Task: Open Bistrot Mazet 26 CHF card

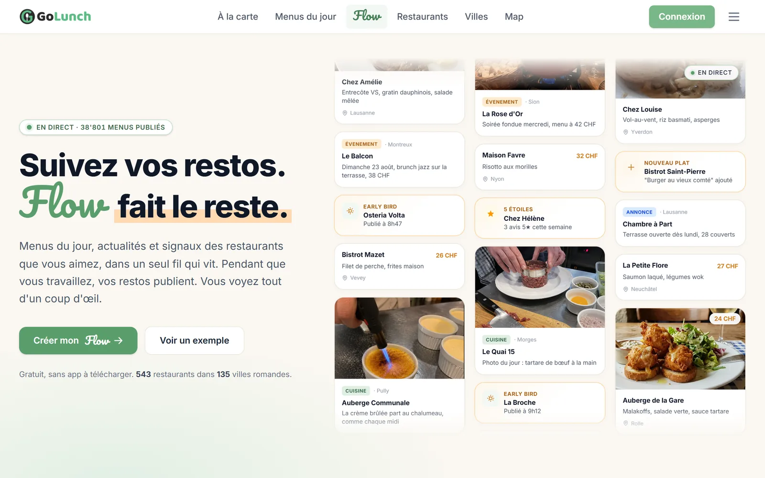Action: click(x=399, y=266)
